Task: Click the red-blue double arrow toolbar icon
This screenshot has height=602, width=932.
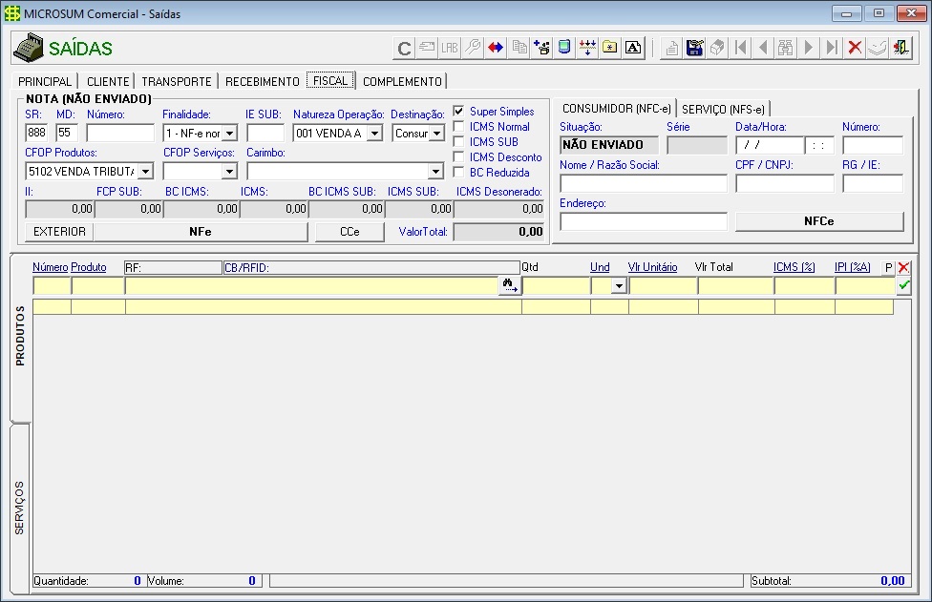Action: pos(496,48)
